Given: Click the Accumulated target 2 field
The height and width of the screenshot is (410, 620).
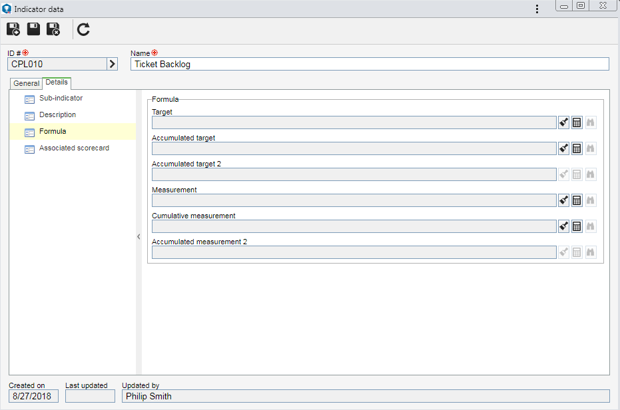Looking at the screenshot, I should coord(354,174).
